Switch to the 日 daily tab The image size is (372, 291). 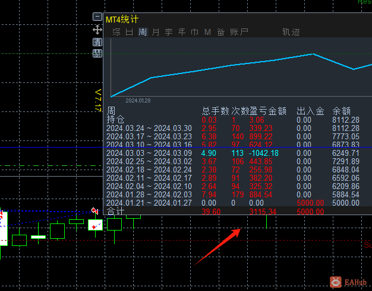coord(130,32)
